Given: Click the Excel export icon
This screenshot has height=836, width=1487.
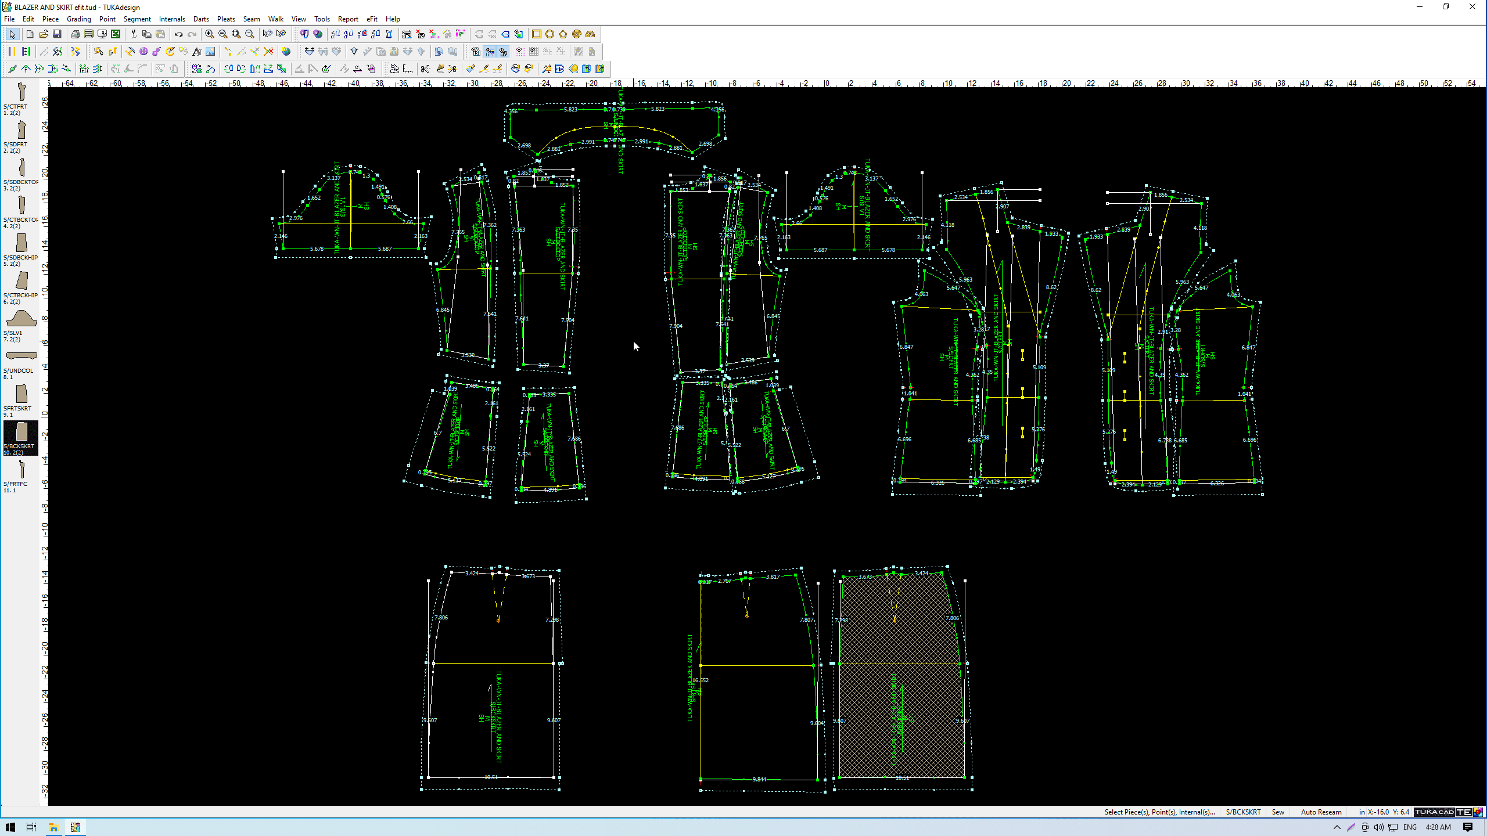Looking at the screenshot, I should coord(116,34).
